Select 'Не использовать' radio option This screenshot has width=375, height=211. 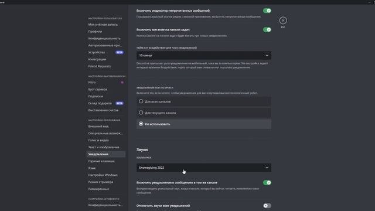[x=204, y=124]
